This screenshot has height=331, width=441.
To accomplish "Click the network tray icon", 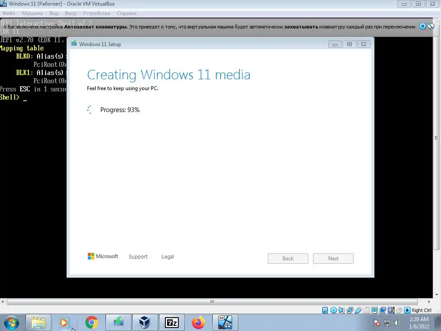I will pyautogui.click(x=387, y=323).
